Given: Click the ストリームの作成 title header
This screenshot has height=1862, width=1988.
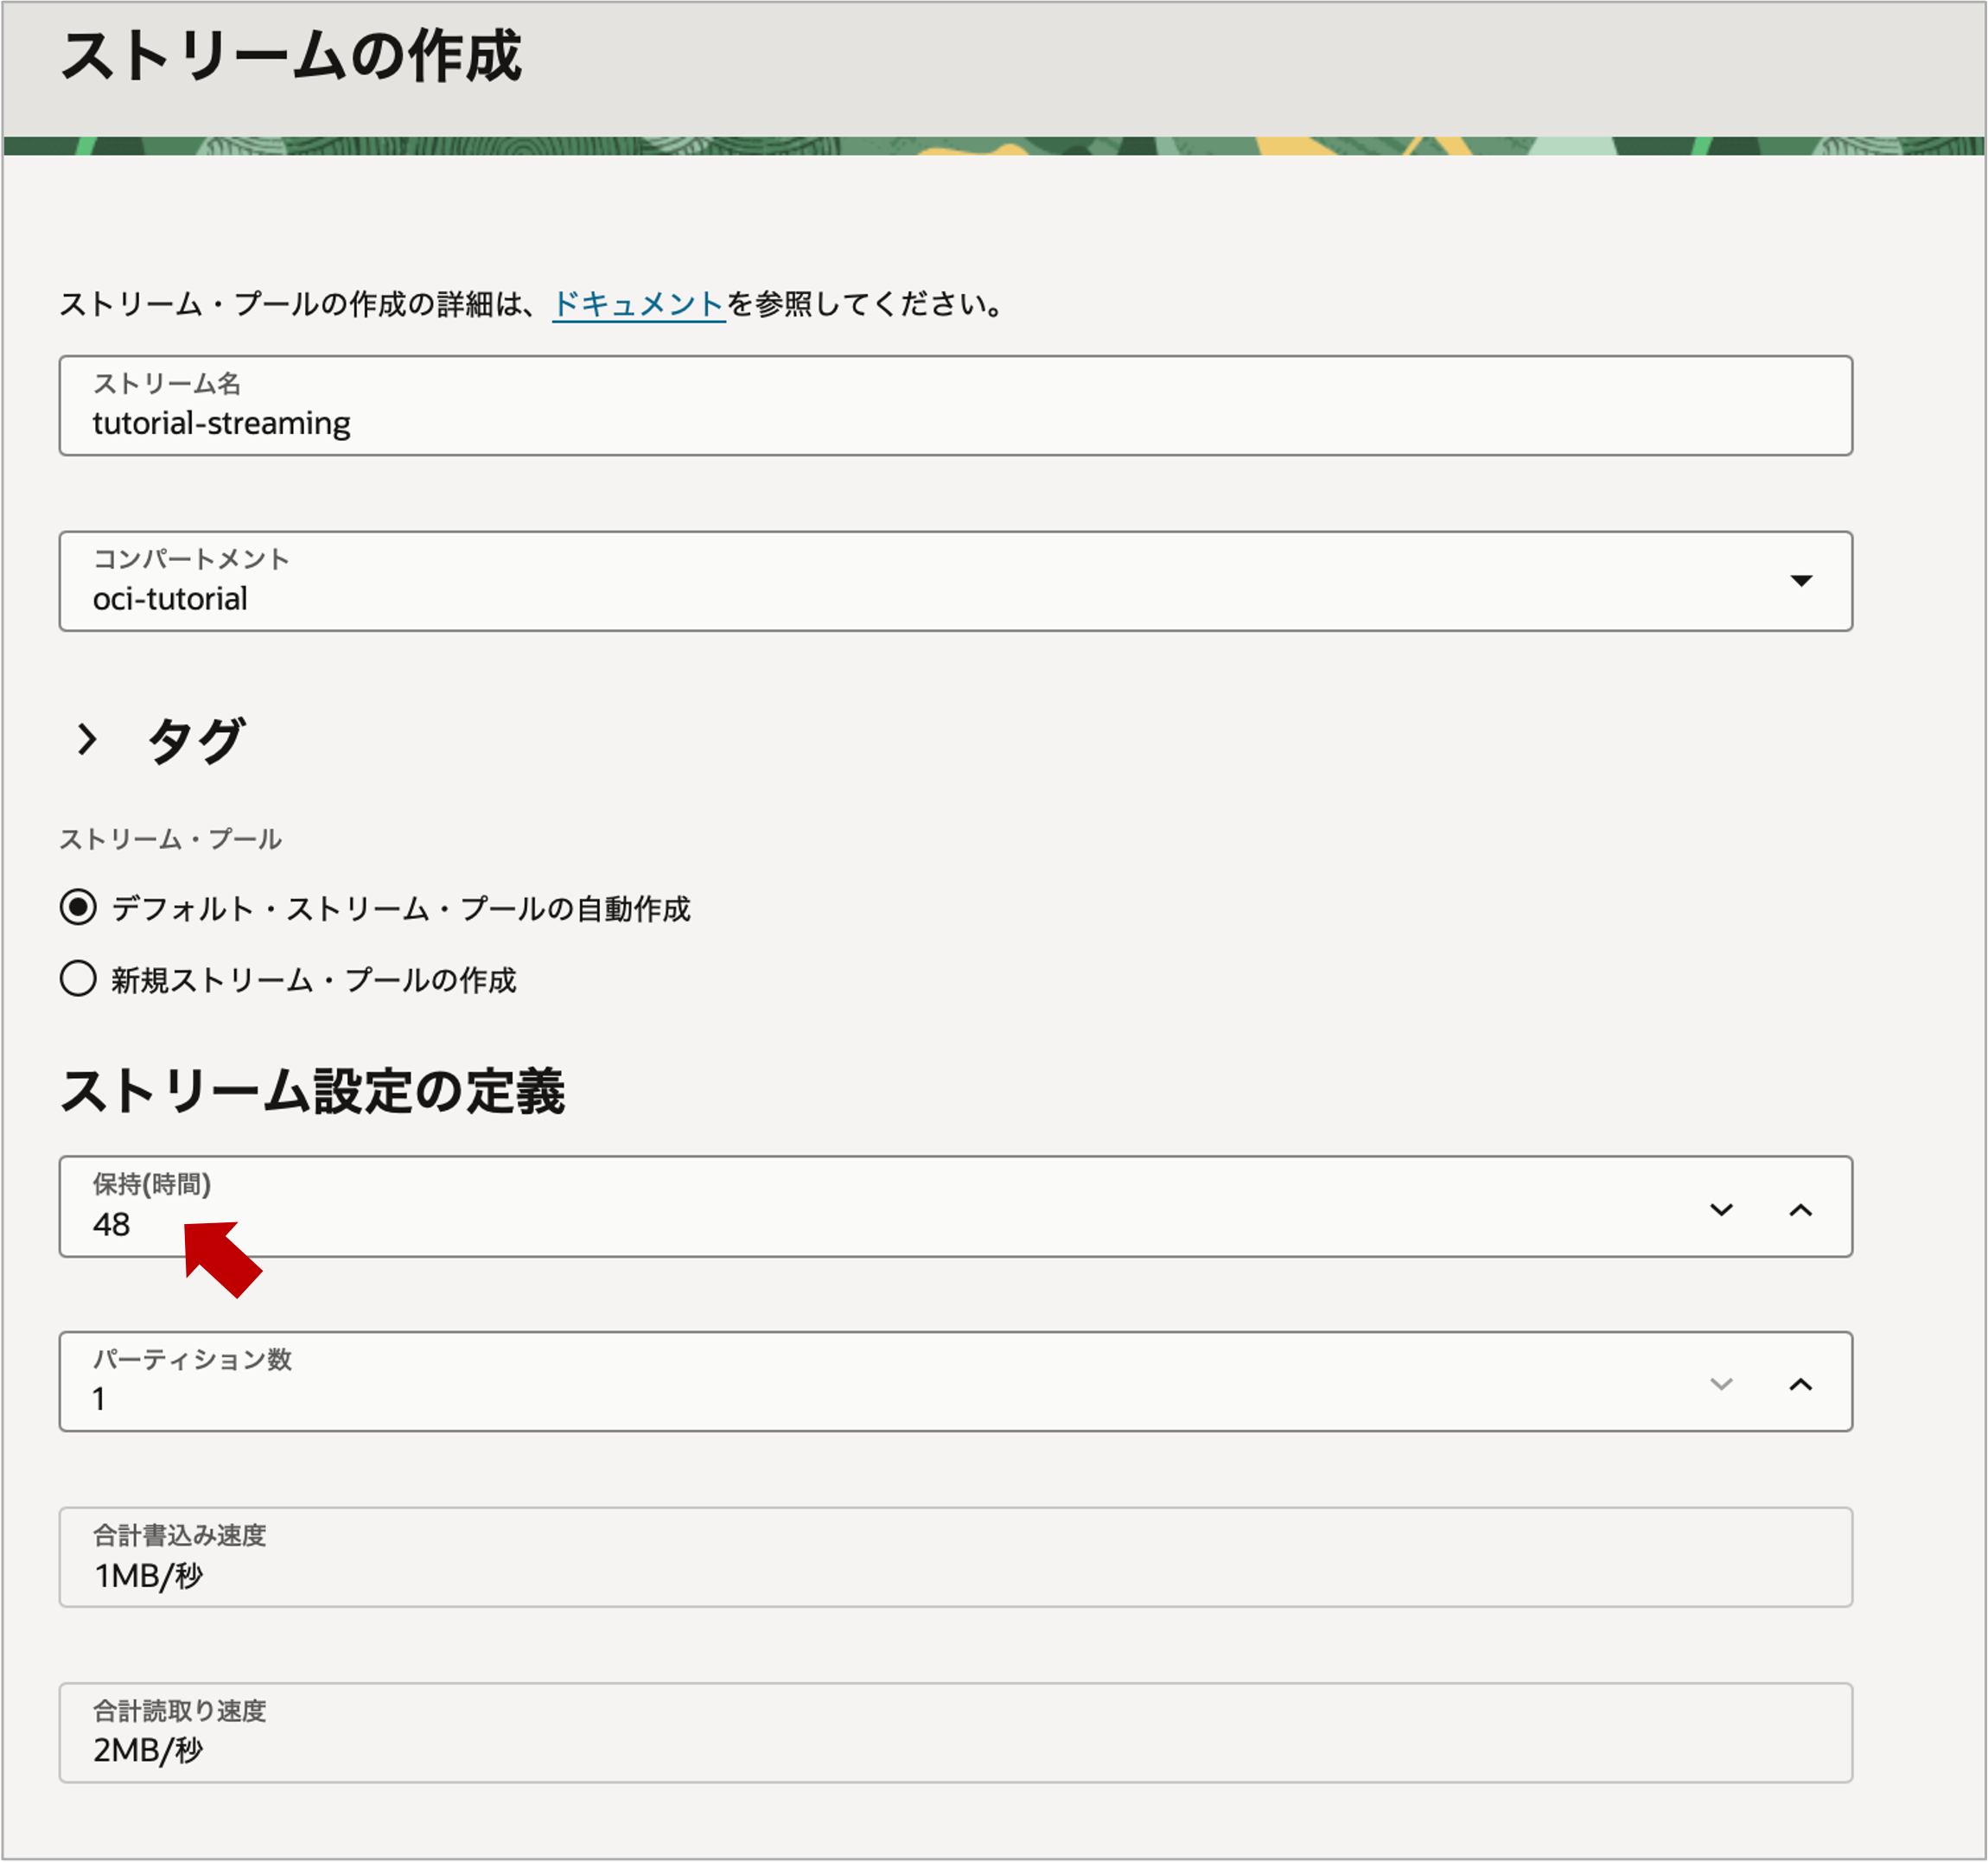Looking at the screenshot, I should tap(291, 56).
